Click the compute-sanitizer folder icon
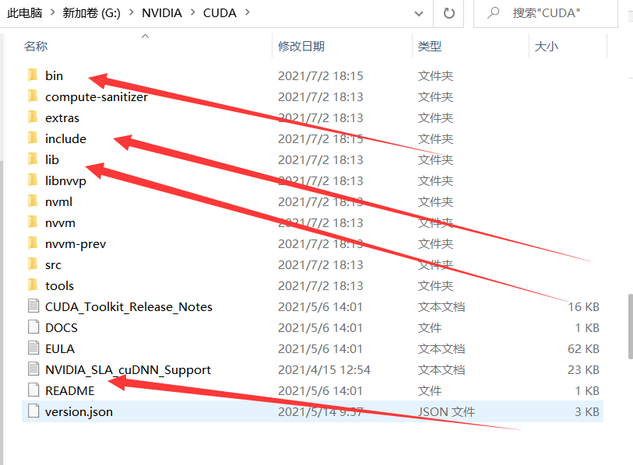Screen dimensions: 633x465 33,96
